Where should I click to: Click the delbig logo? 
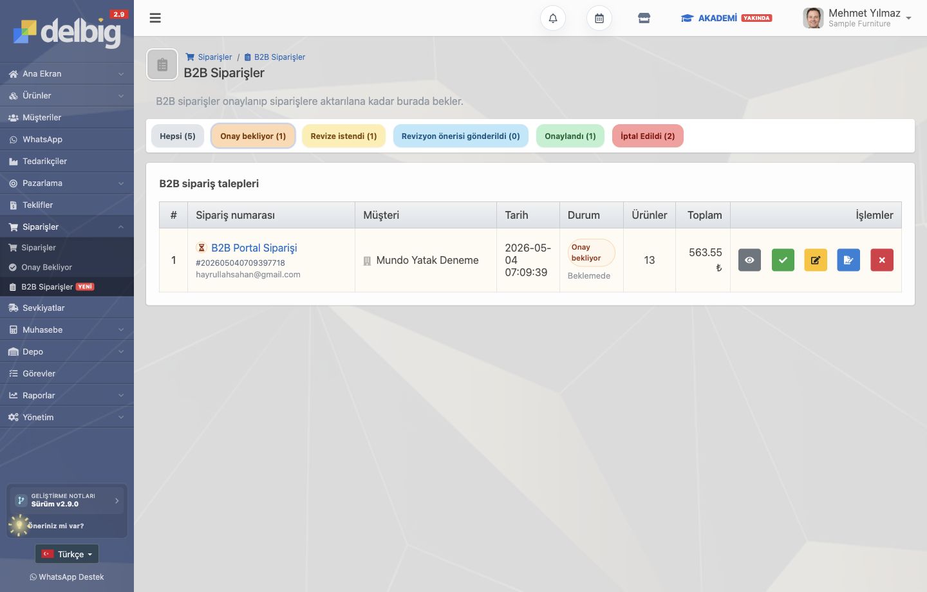pos(67,32)
